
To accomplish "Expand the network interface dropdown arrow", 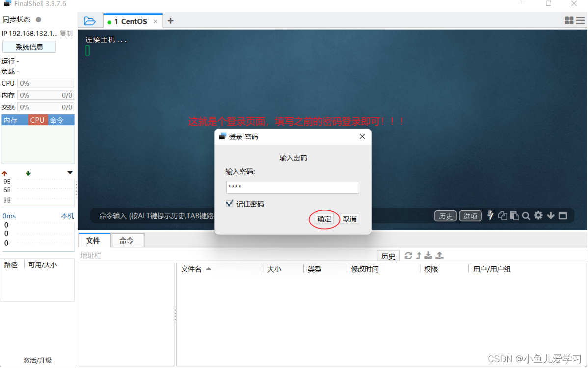I will (70, 172).
